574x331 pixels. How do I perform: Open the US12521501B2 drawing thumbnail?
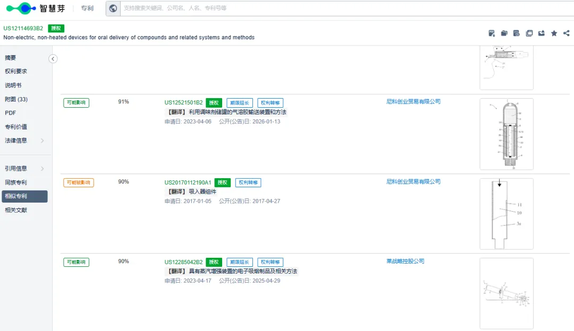pyautogui.click(x=507, y=134)
